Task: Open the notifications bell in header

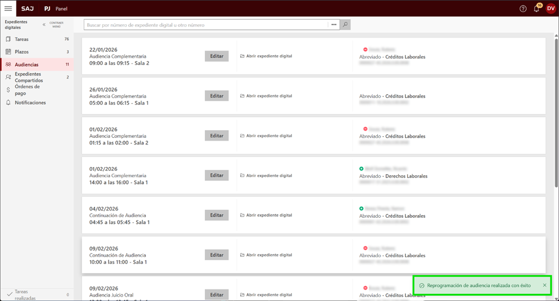Action: point(536,9)
